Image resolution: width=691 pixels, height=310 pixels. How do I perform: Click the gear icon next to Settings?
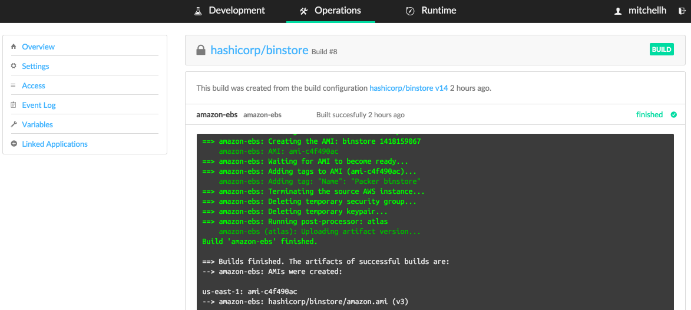point(14,65)
